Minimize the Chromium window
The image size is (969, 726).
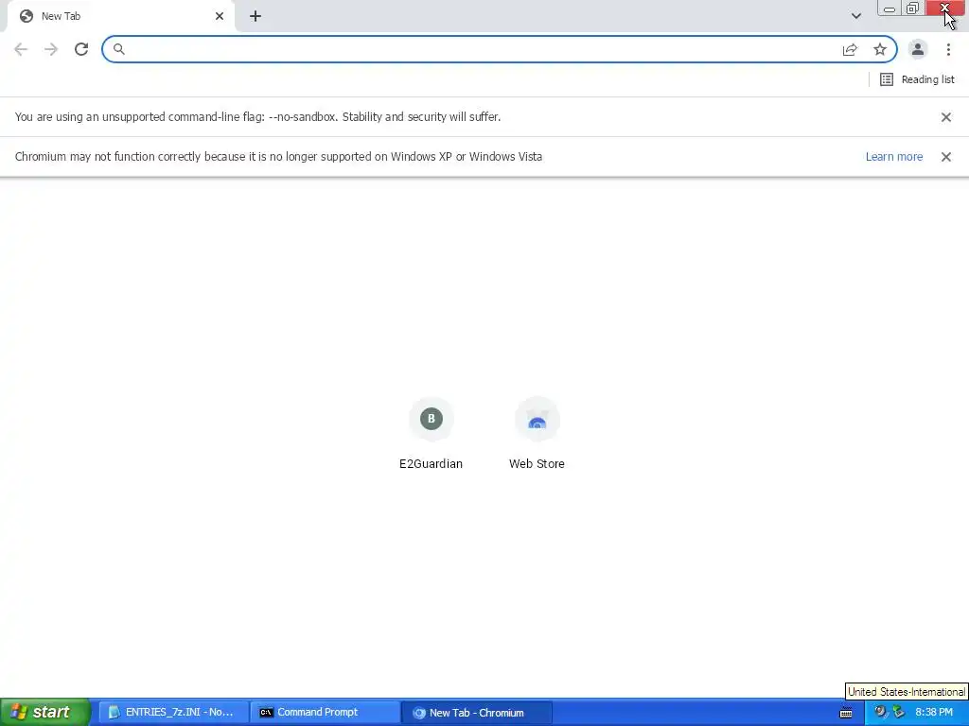tap(889, 9)
